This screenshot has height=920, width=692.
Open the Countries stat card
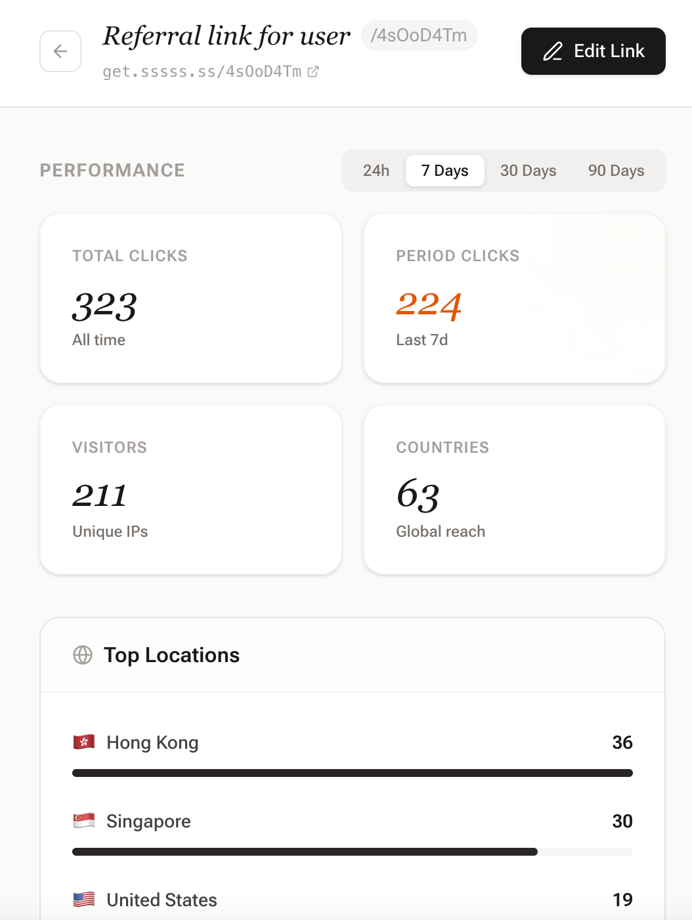[514, 490]
